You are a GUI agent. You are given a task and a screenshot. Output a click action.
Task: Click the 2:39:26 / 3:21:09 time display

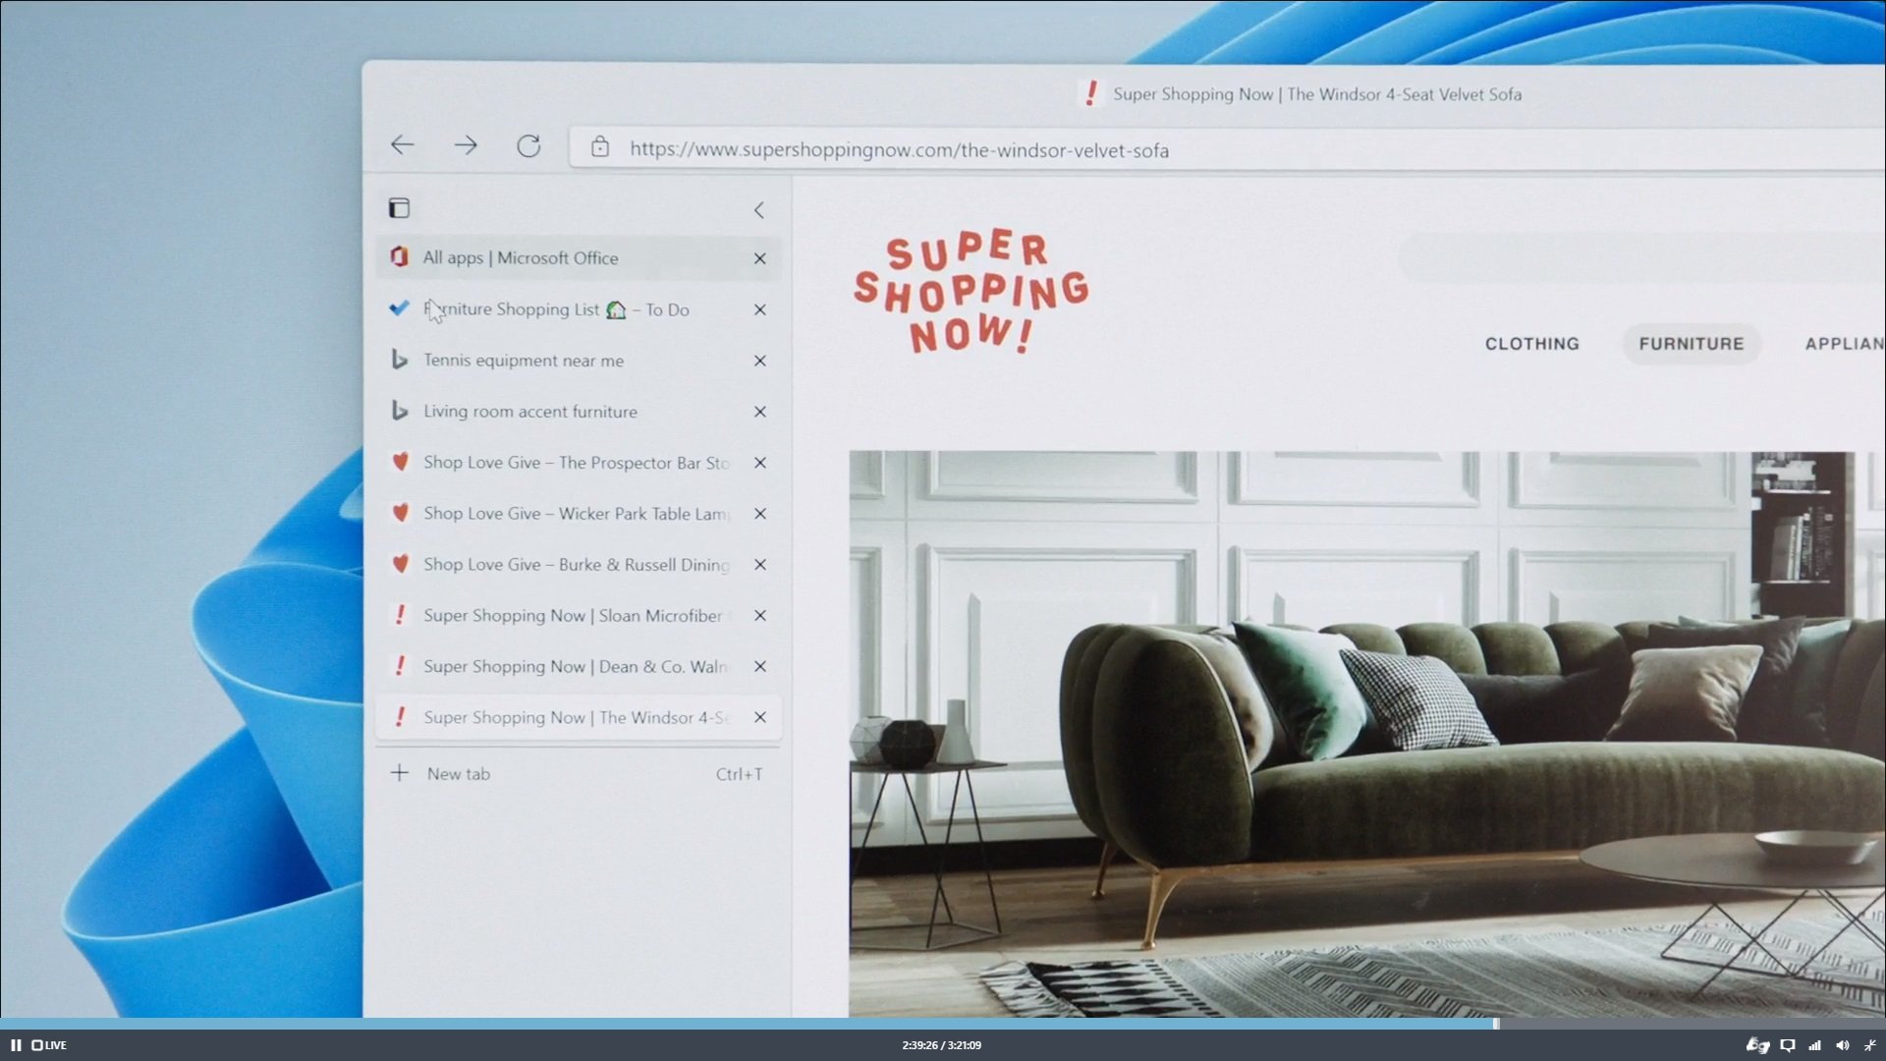pos(941,1045)
